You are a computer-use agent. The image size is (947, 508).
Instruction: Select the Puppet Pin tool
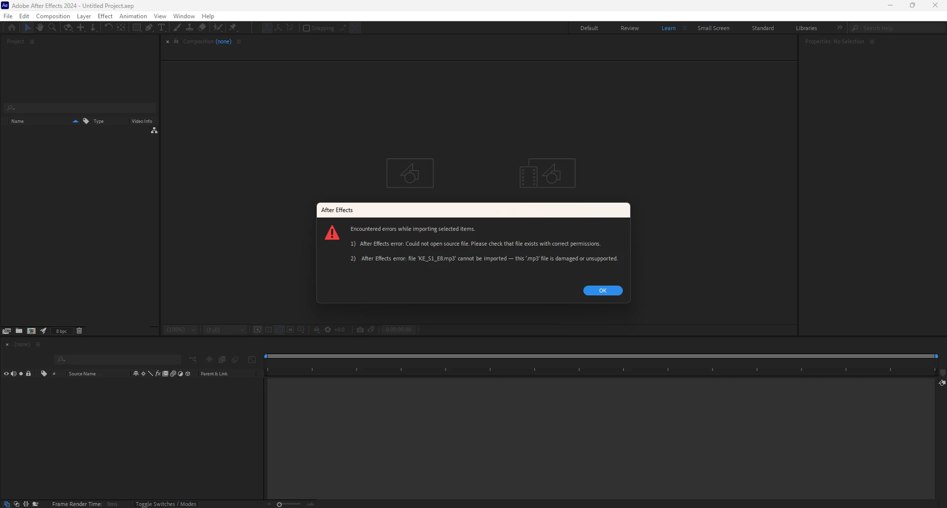(x=233, y=28)
